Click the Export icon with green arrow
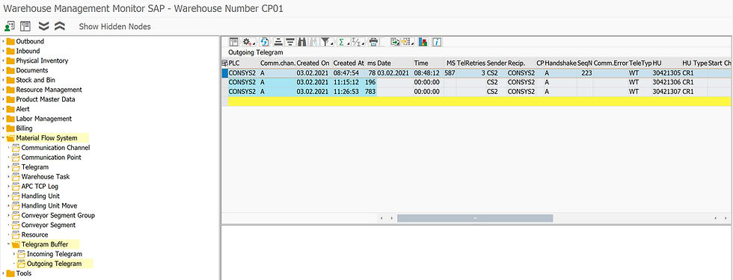Viewport: 733px width, 280px height. click(396, 42)
